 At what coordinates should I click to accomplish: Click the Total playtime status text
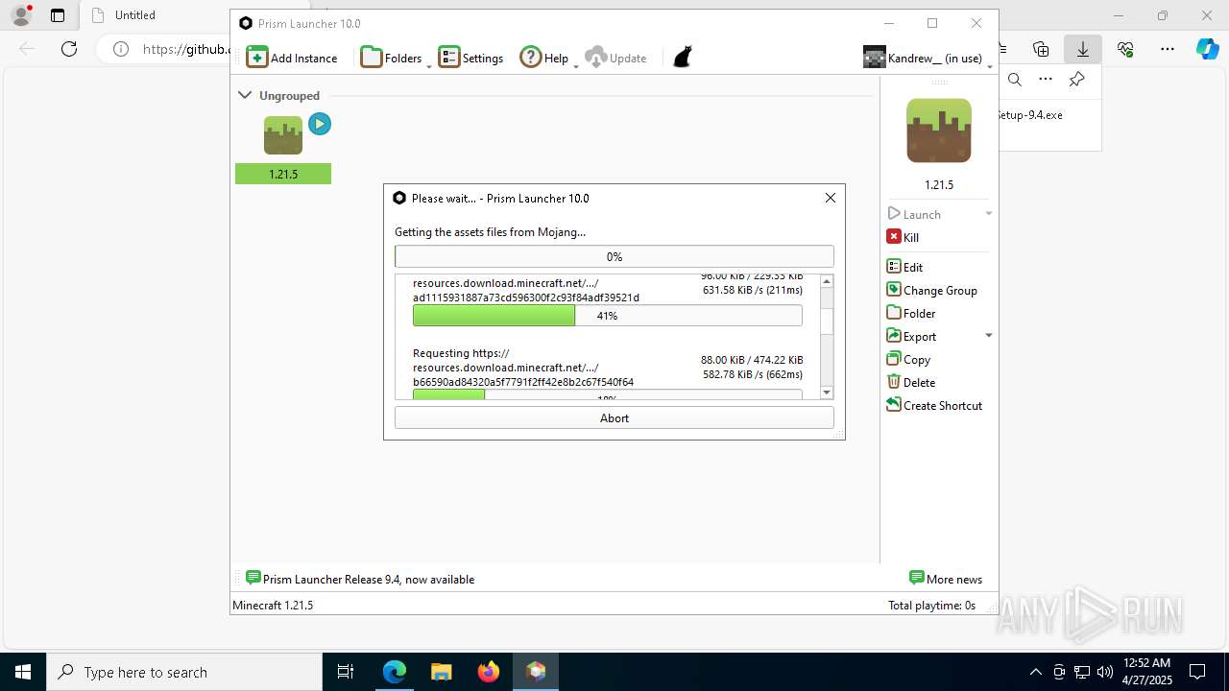931,605
